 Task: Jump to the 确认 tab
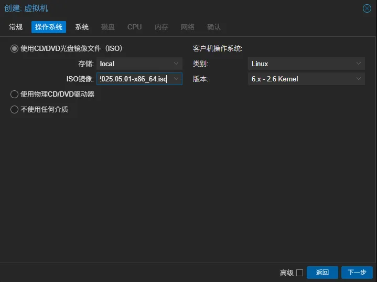click(214, 27)
